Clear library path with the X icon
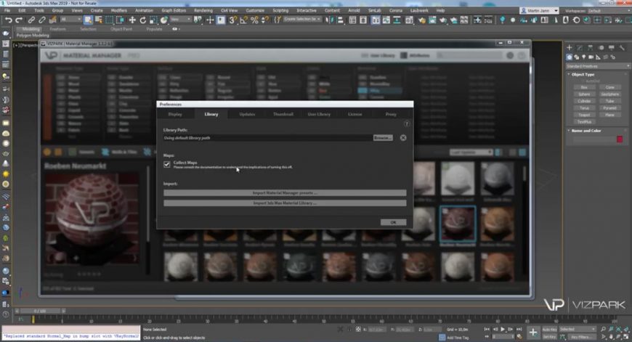Viewport: 632px width, 342px height. pyautogui.click(x=403, y=137)
